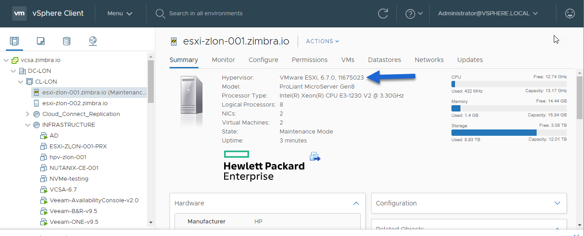The height and width of the screenshot is (236, 584).
Task: Expand the Configuration panel
Action: tap(557, 203)
